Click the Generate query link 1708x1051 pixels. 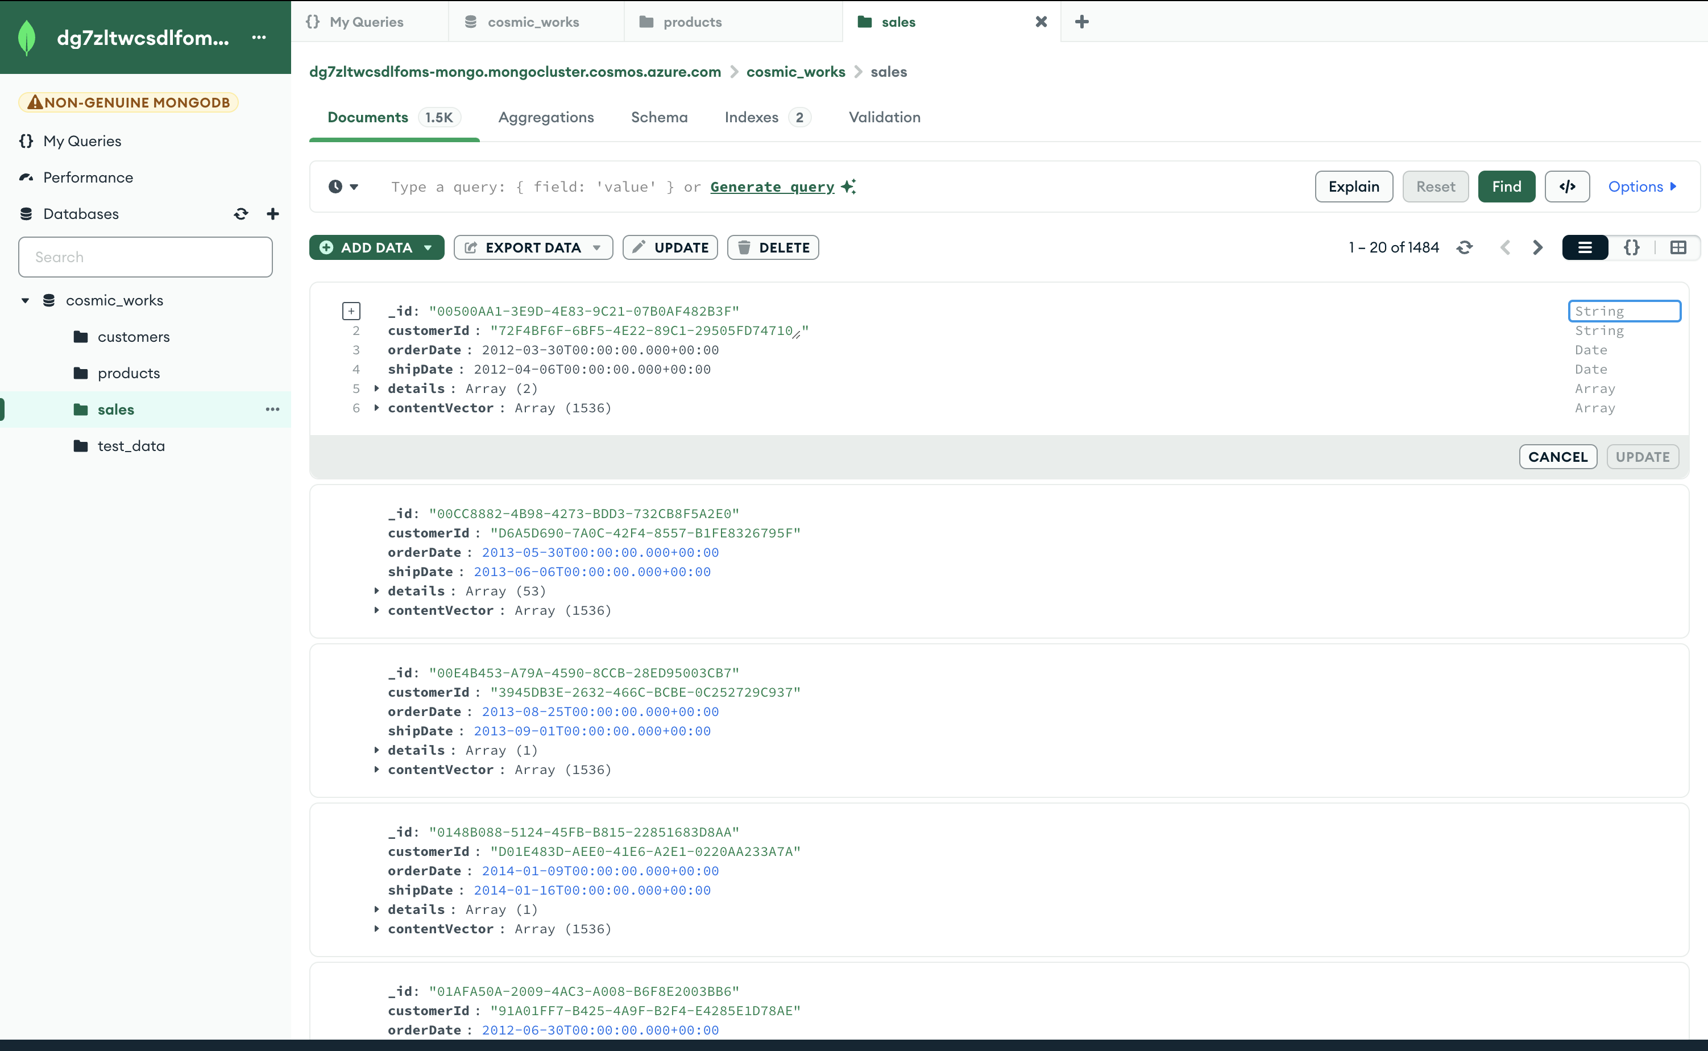click(x=772, y=187)
